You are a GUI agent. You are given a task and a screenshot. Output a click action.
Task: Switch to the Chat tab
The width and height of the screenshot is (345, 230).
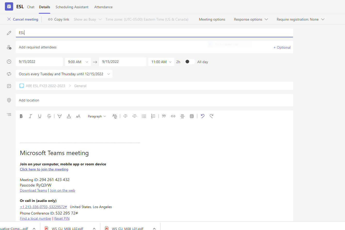click(x=31, y=7)
